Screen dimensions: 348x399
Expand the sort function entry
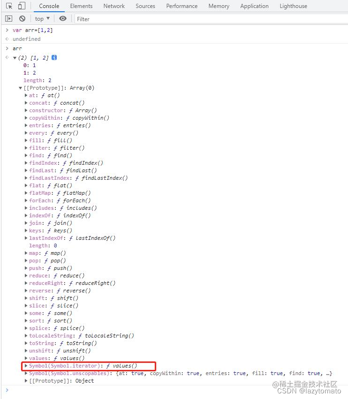click(26, 321)
